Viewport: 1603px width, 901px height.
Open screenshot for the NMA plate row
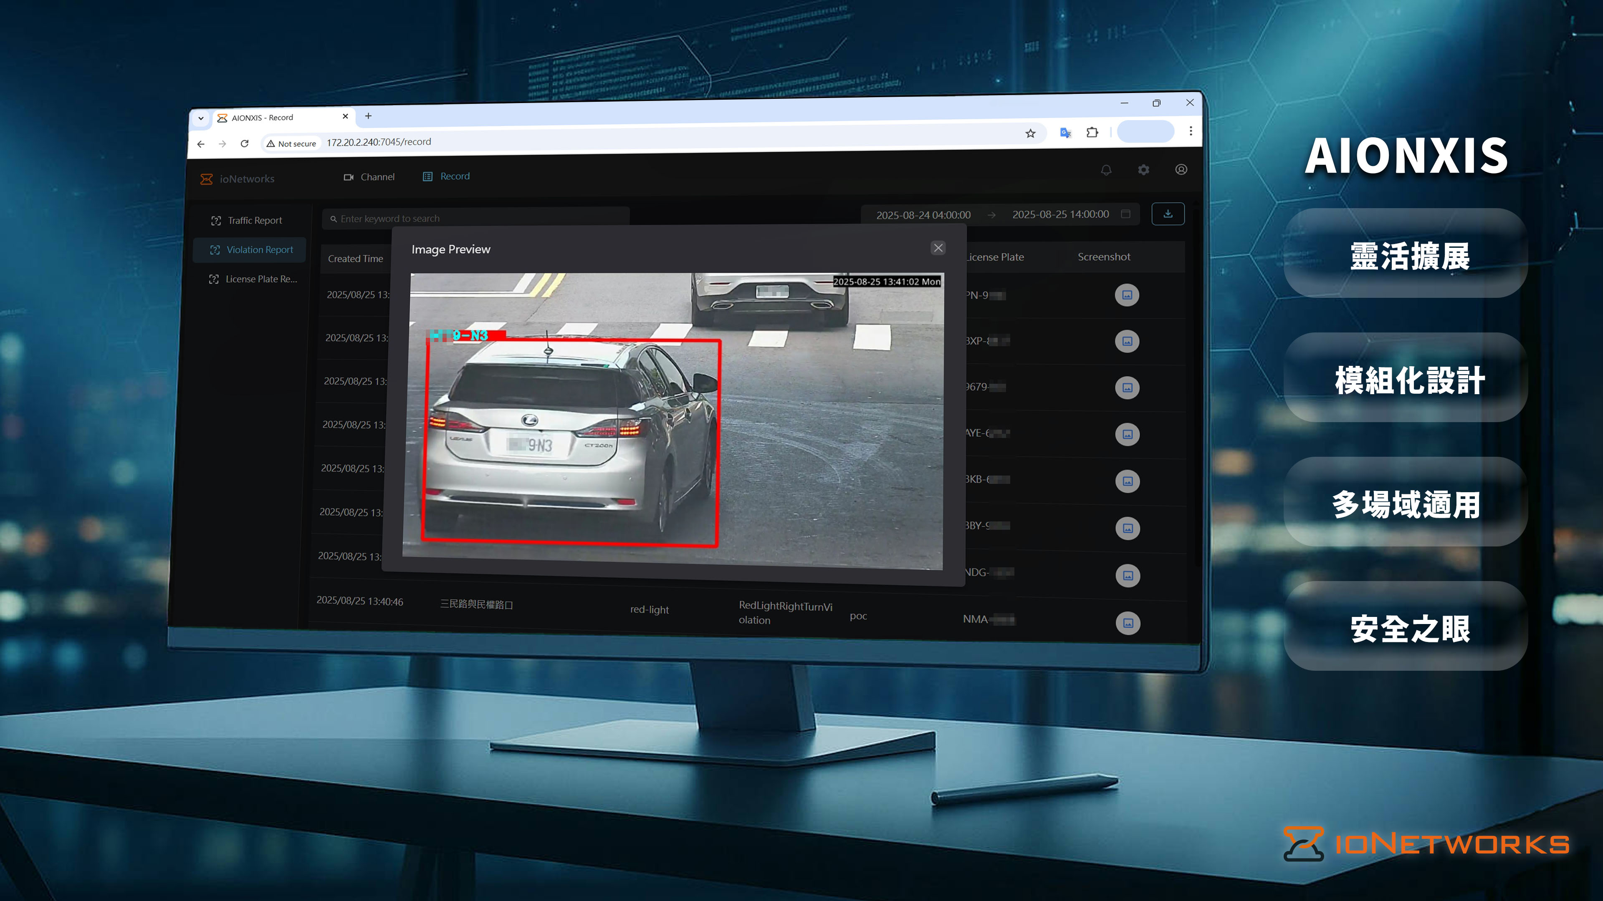[x=1128, y=623]
